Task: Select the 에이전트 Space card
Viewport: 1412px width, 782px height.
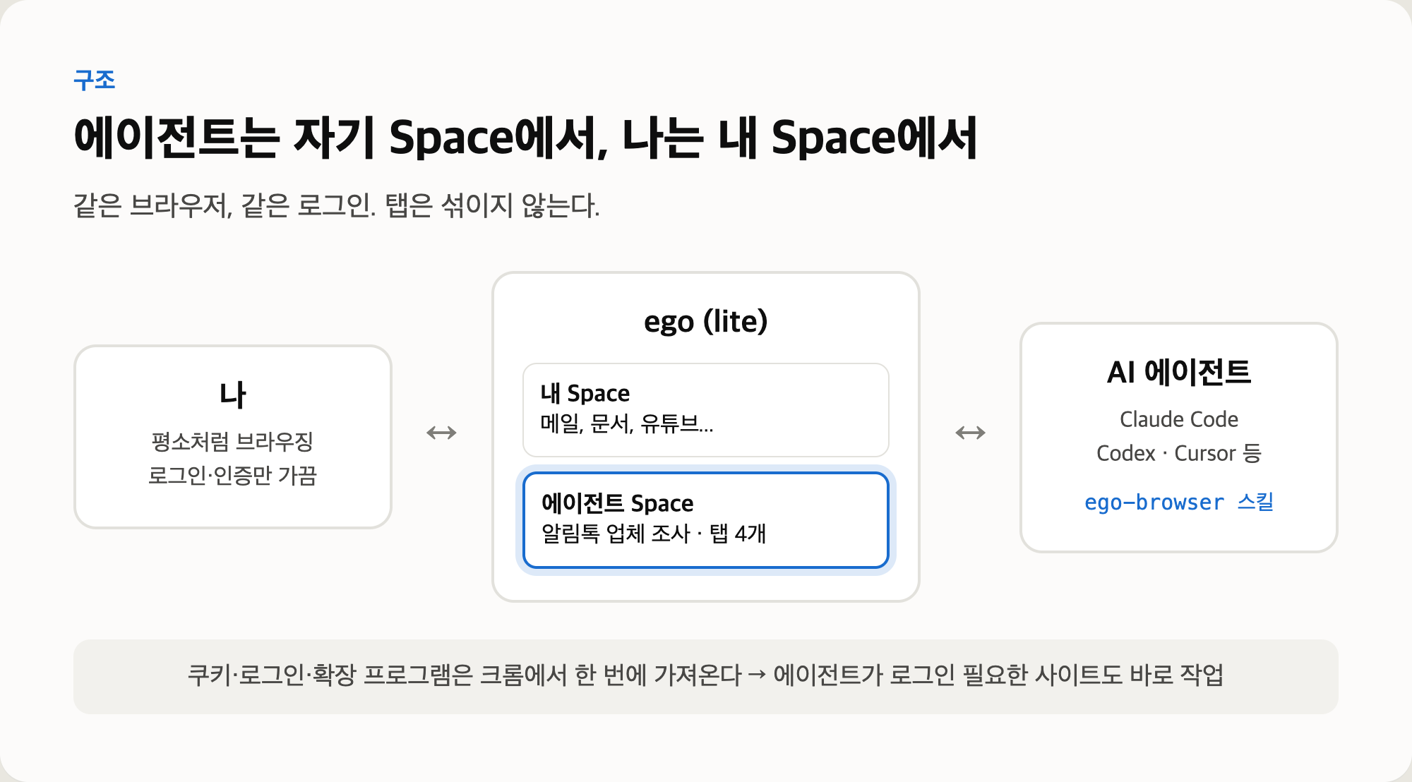Action: click(x=706, y=520)
